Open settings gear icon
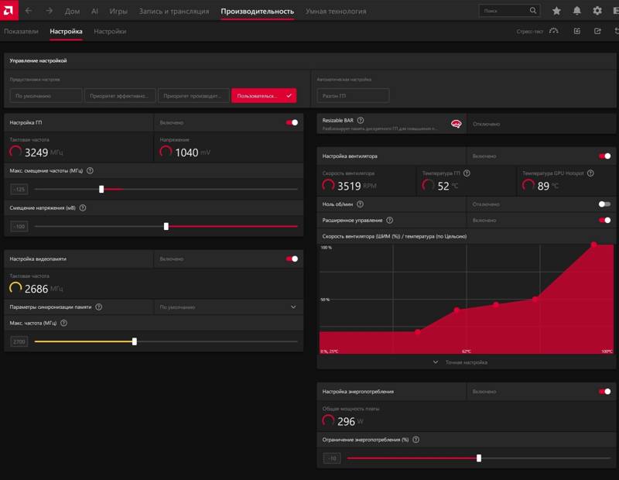619x480 pixels. pos(597,11)
